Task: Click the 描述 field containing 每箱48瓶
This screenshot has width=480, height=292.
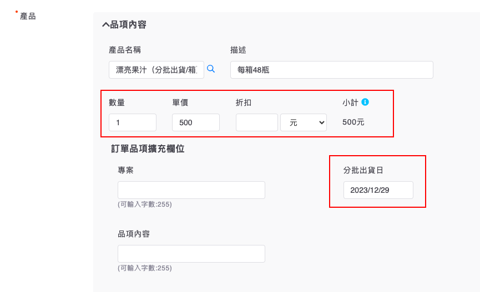Action: coord(331,70)
